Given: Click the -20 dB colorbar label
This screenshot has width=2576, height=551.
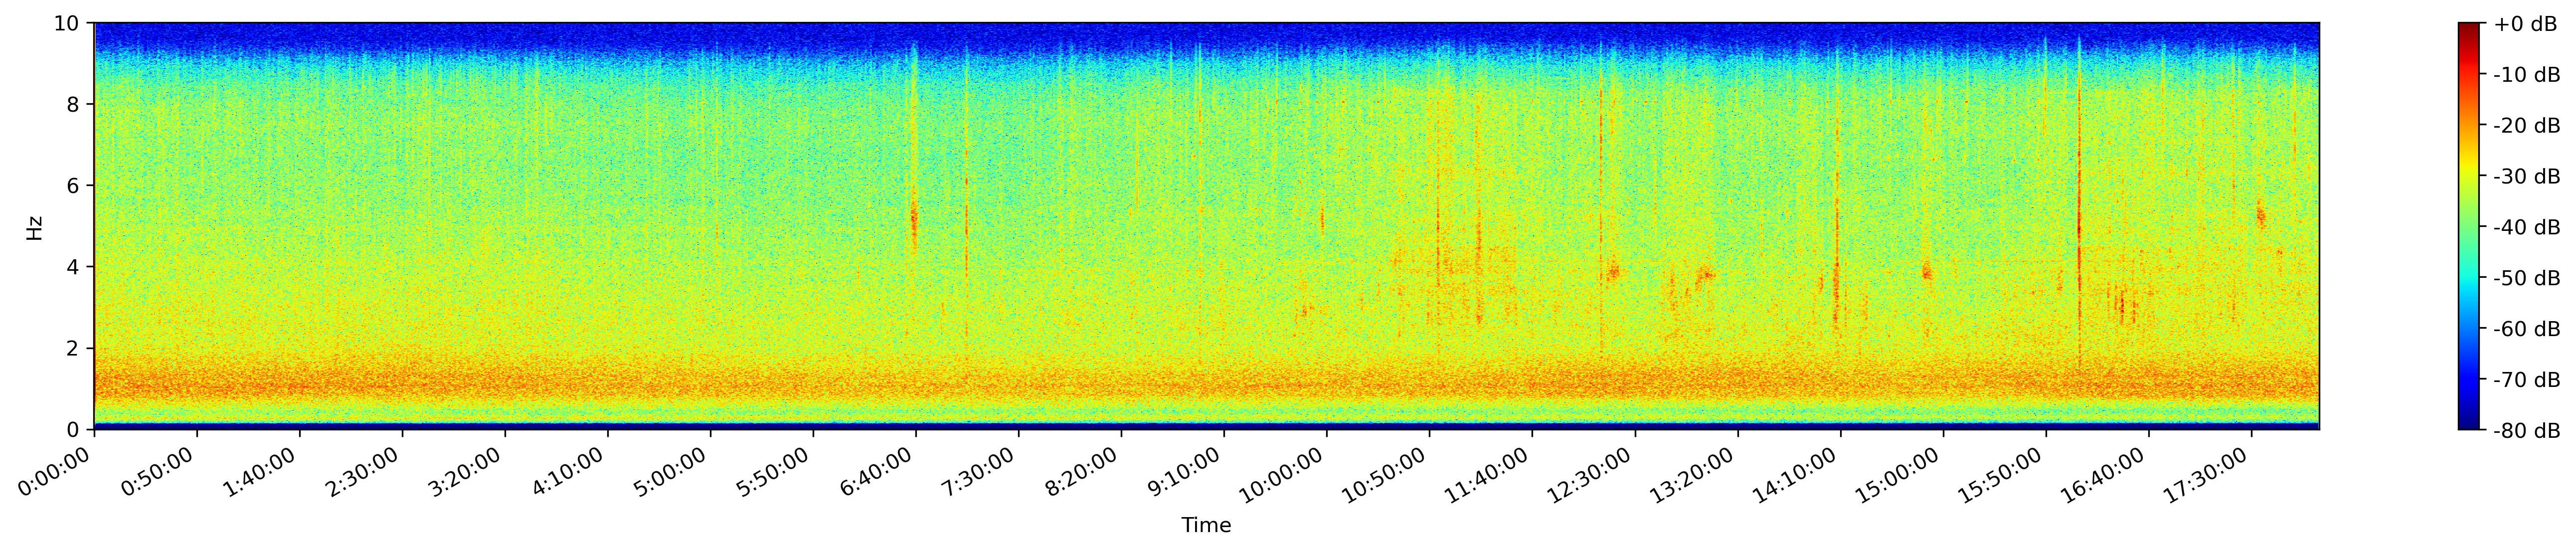Looking at the screenshot, I should pos(2526,126).
